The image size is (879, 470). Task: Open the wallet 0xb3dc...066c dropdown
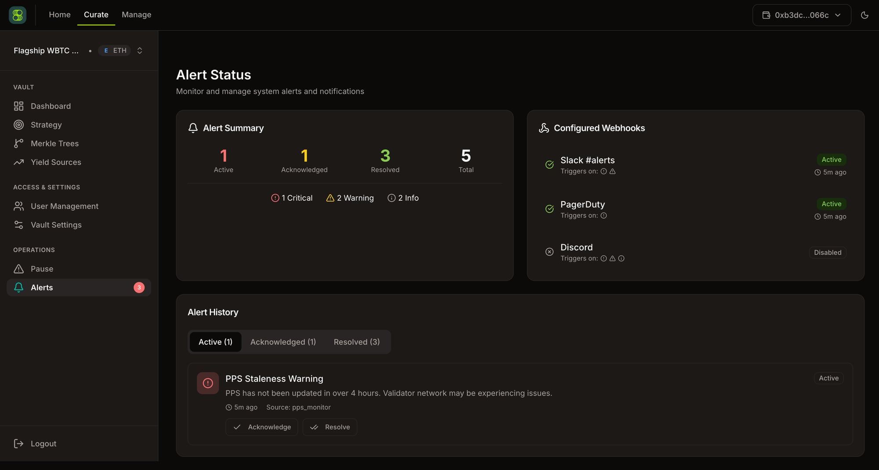click(x=802, y=15)
